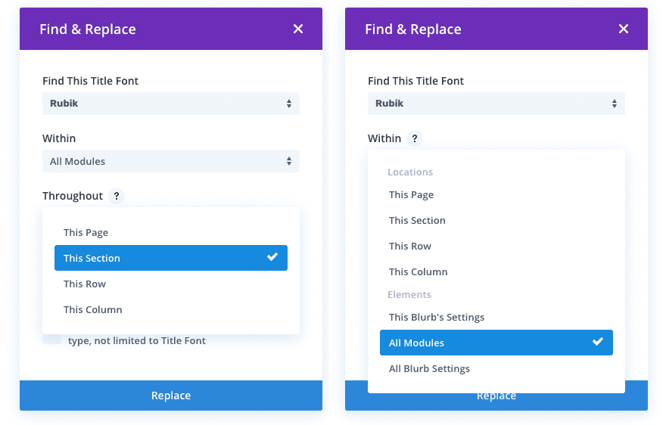The image size is (666, 425).
Task: Toggle checkbox beside 'not limited to Title Font'
Action: (52, 338)
